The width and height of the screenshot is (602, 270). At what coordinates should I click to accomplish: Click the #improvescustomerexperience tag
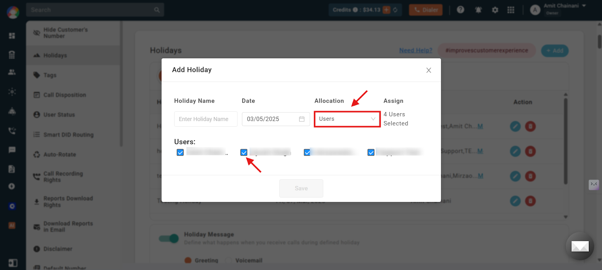tap(487, 50)
